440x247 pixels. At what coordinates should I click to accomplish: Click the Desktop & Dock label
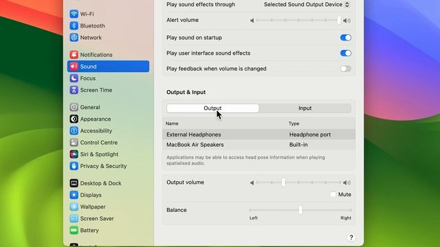[x=101, y=183]
